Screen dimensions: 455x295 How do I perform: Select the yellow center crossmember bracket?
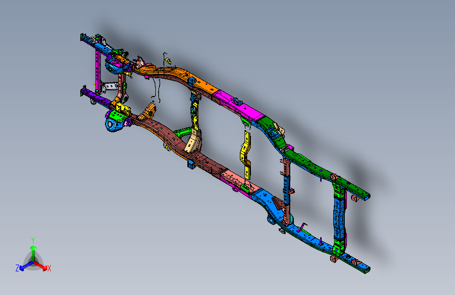pyautogui.click(x=246, y=156)
